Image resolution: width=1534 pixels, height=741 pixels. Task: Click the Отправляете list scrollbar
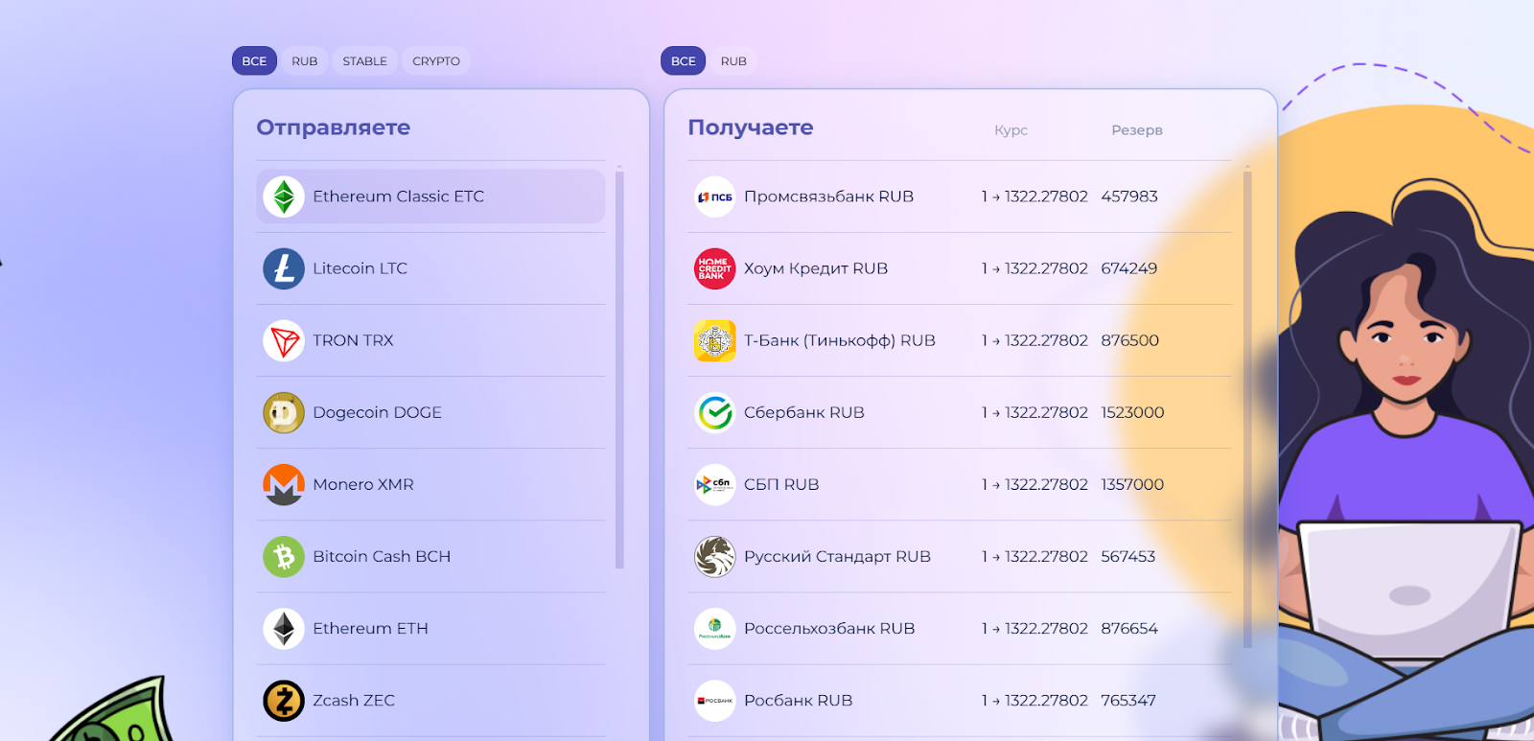click(x=619, y=369)
